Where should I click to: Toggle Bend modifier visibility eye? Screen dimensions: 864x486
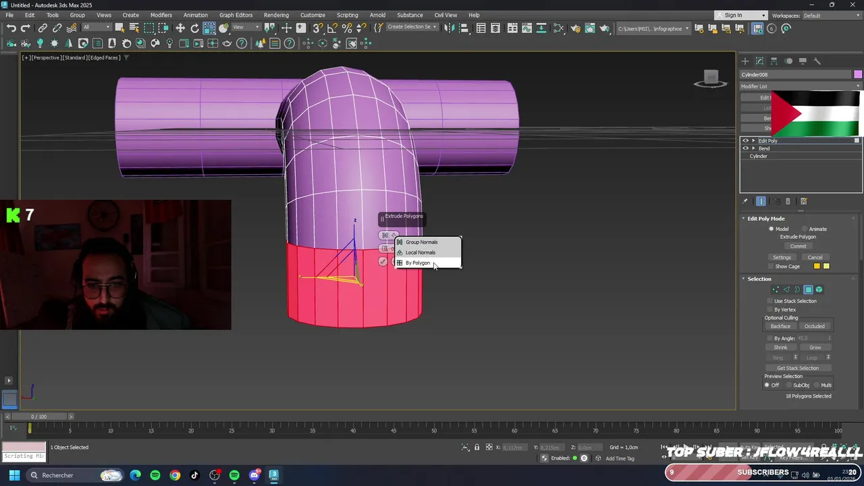click(746, 148)
